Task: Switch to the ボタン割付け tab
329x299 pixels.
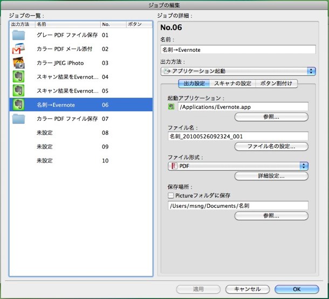Action: (276, 84)
